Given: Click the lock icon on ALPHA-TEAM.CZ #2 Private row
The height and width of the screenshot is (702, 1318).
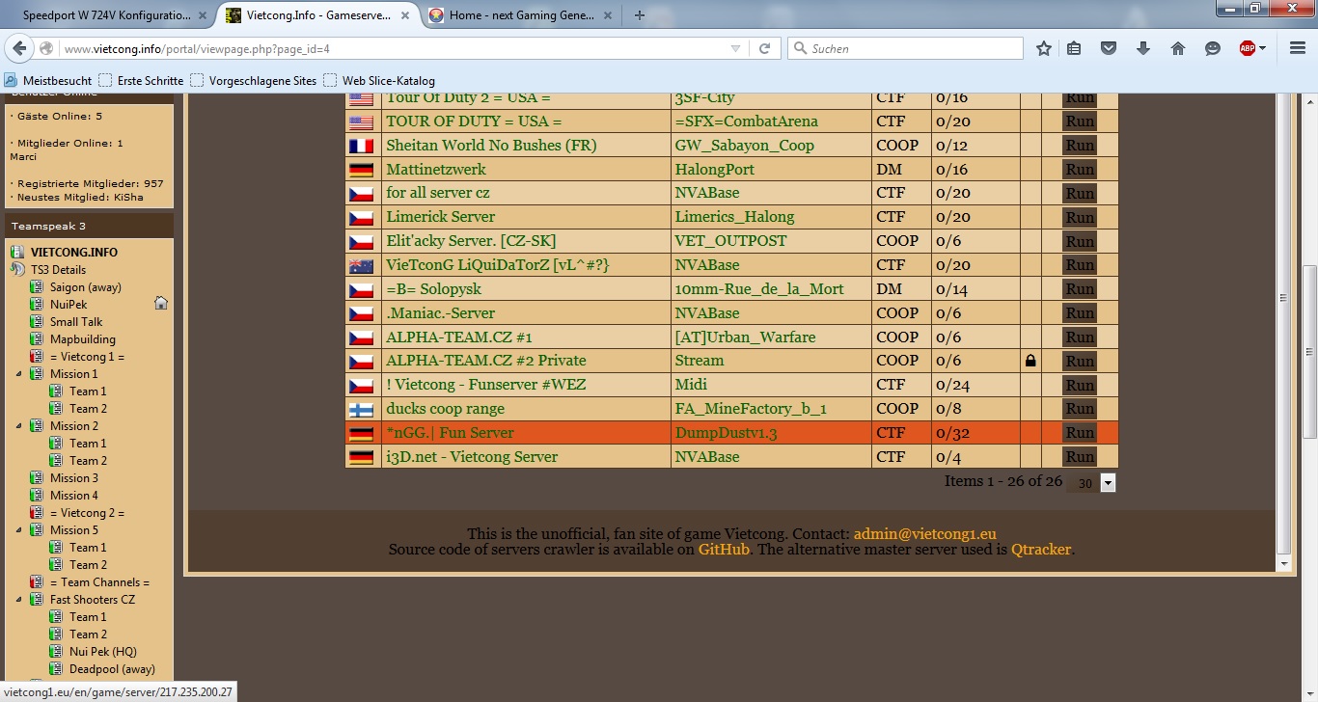Looking at the screenshot, I should [1030, 361].
